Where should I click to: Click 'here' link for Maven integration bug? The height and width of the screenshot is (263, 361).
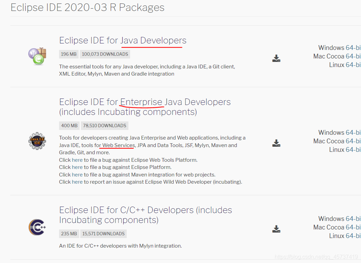77,175
